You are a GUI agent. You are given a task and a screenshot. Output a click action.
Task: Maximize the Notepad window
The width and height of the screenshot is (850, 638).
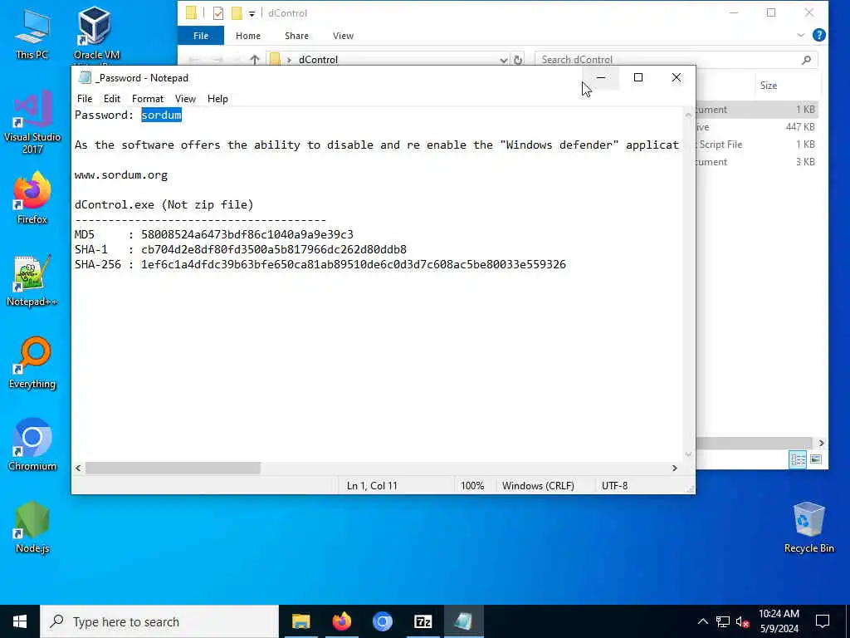tap(638, 77)
